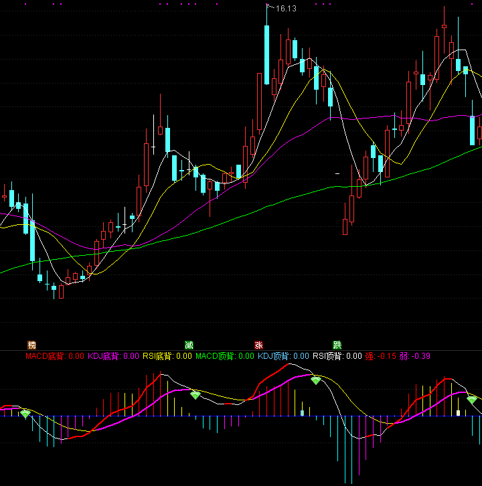The image size is (482, 486).
Task: Select the KDJ顶背 indicator label
Action: click(283, 356)
